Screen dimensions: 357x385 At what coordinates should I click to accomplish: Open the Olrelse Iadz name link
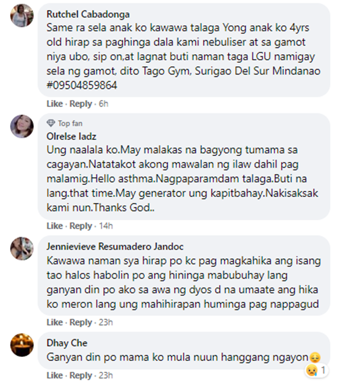(71, 136)
